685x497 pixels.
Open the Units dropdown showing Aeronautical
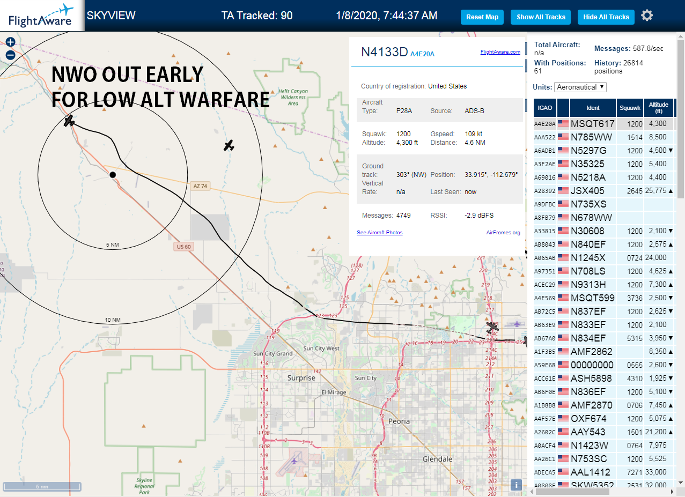580,87
